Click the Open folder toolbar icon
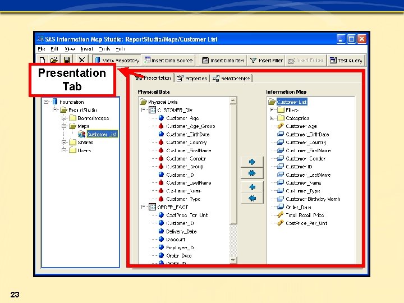Image resolution: width=404 pixels, height=303 pixels. point(54,60)
